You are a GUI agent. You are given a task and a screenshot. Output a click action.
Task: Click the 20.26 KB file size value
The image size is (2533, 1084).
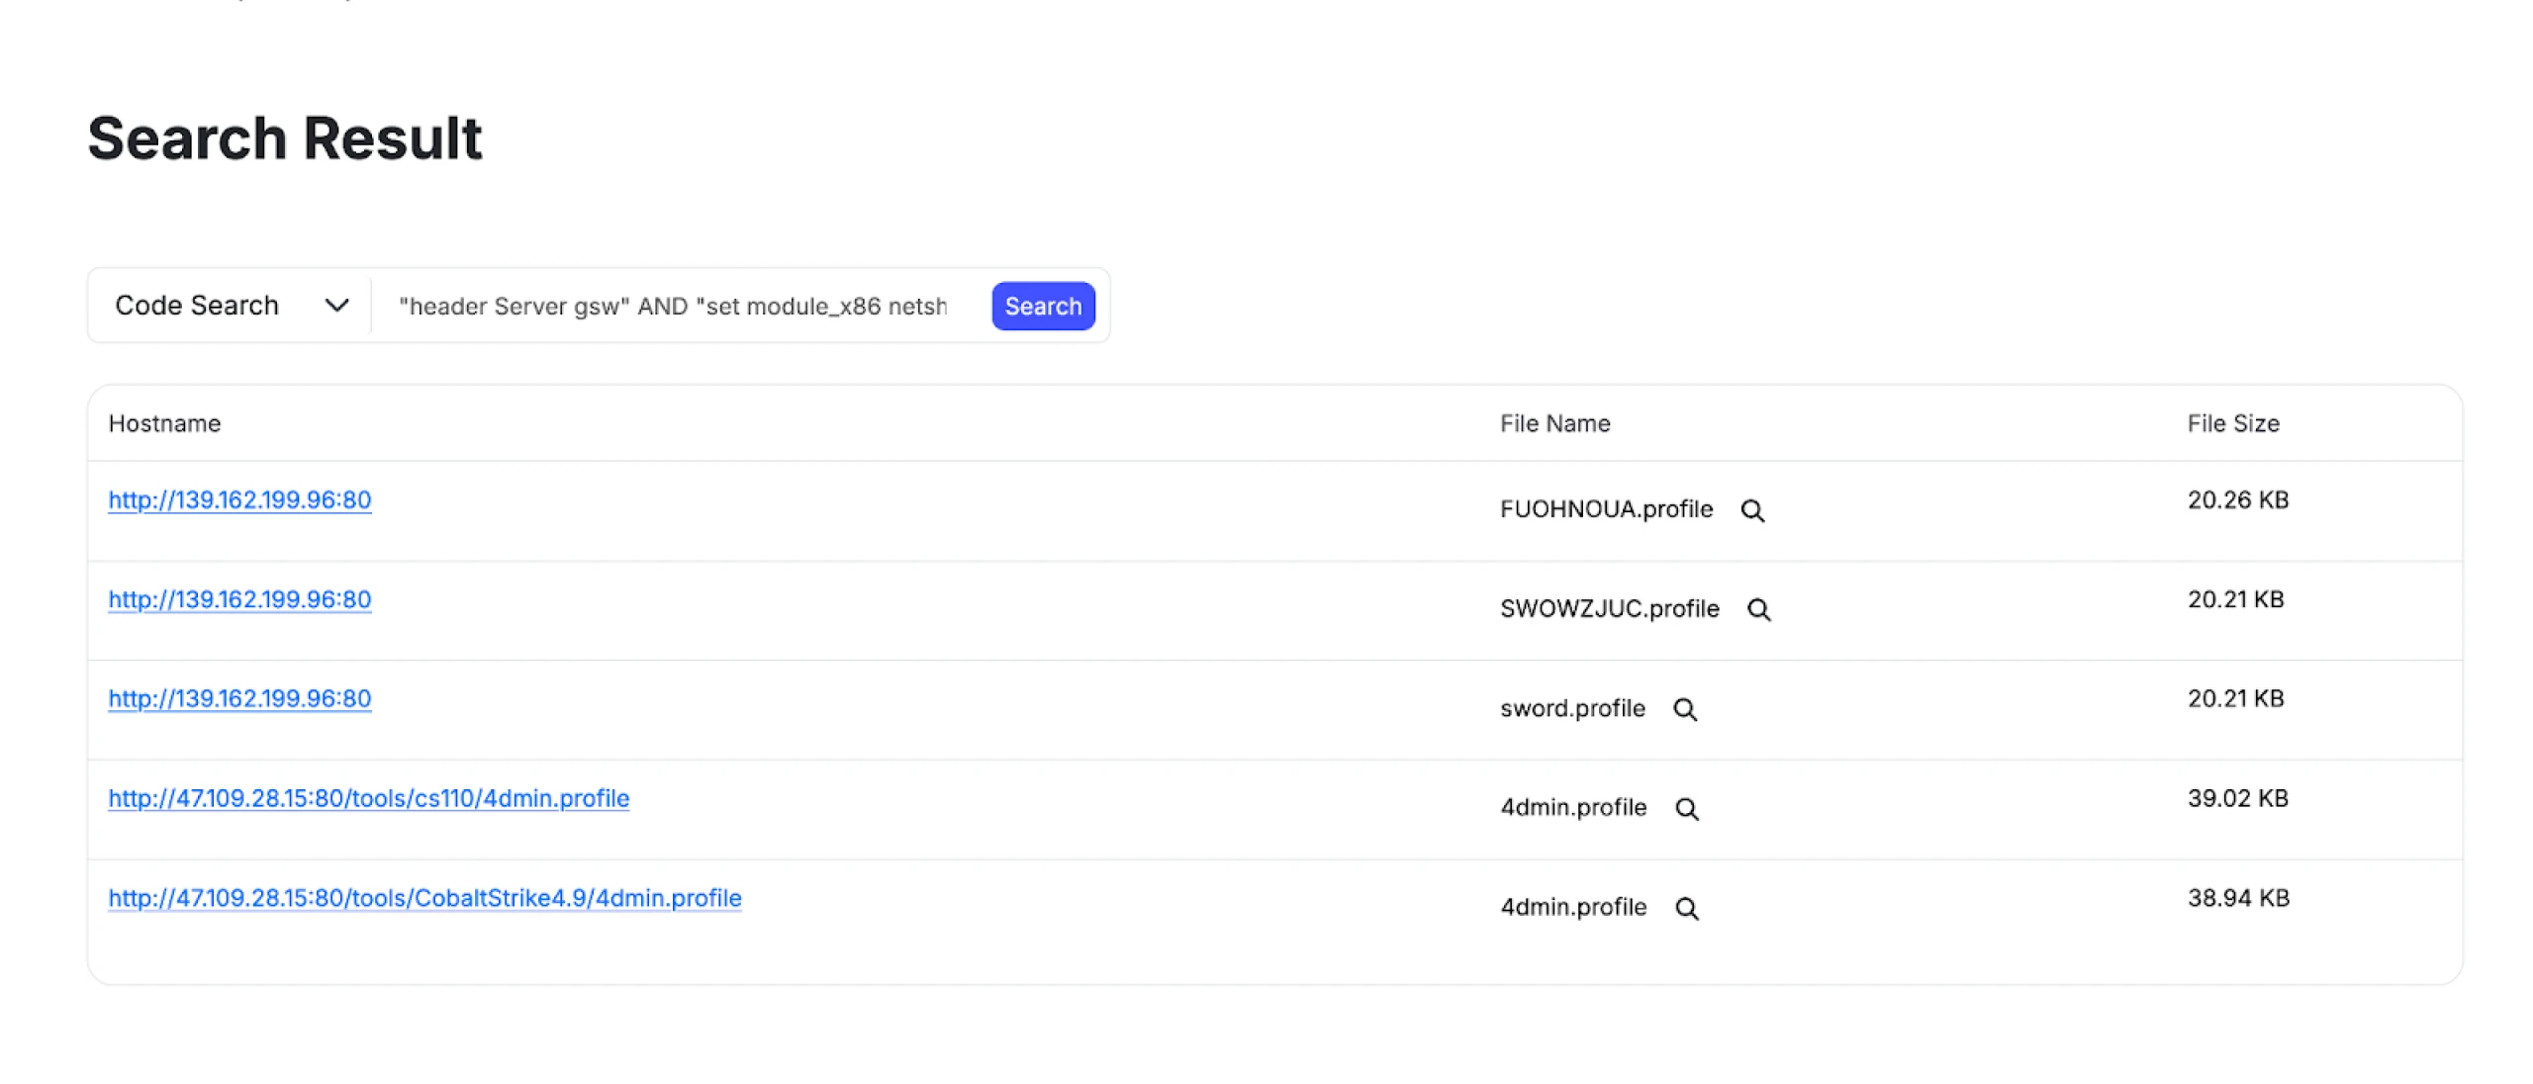2238,500
